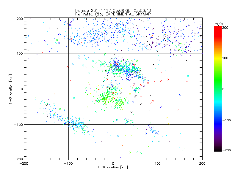Click the colorbar label '100'

(x=225, y=58)
